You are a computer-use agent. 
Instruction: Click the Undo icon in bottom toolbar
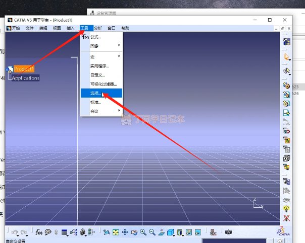pyautogui.click(x=15, y=232)
